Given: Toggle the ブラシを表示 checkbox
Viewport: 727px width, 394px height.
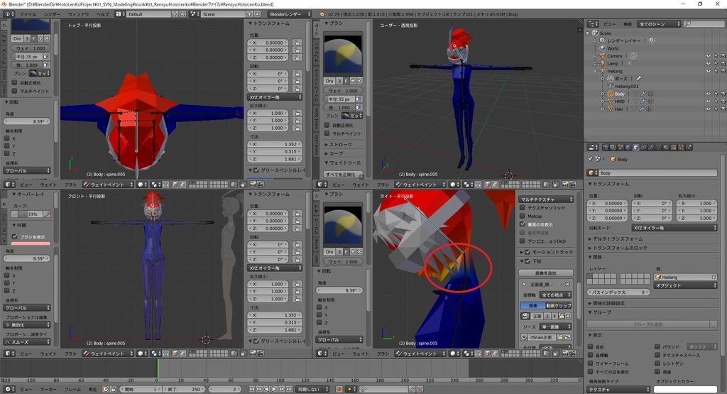Looking at the screenshot, I should coord(15,236).
